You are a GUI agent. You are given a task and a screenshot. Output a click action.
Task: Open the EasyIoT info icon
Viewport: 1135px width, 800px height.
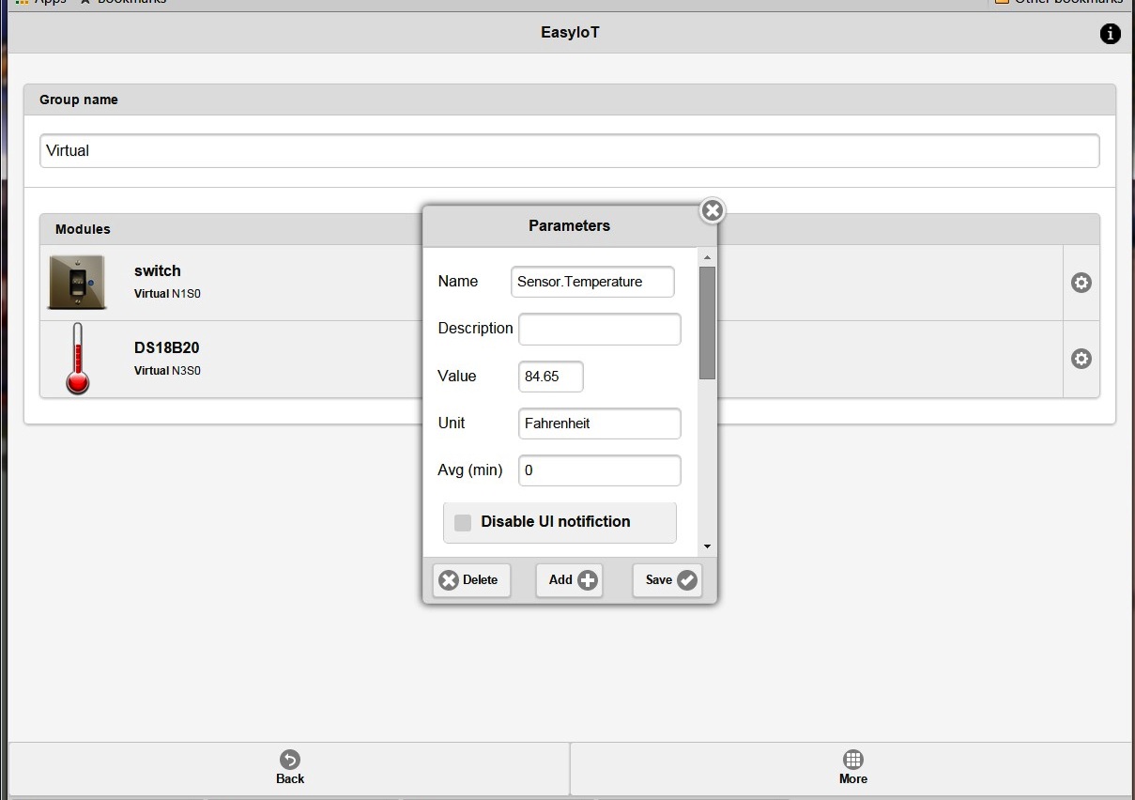coord(1110,34)
